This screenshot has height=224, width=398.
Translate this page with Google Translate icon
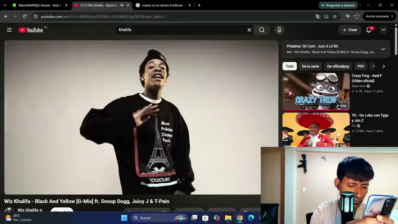[318, 16]
